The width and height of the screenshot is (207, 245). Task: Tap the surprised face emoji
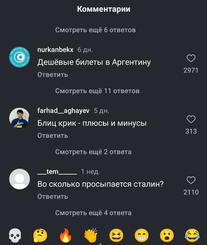coord(167,236)
